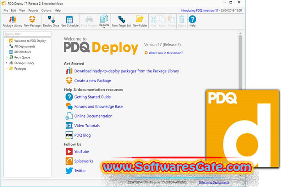Click the Package Library books icon in Get Started
Viewport: 281px width, 187px height.
69,71
